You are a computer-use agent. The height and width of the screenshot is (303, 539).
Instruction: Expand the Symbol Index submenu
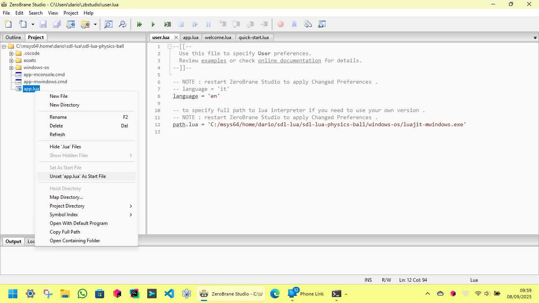pos(86,215)
